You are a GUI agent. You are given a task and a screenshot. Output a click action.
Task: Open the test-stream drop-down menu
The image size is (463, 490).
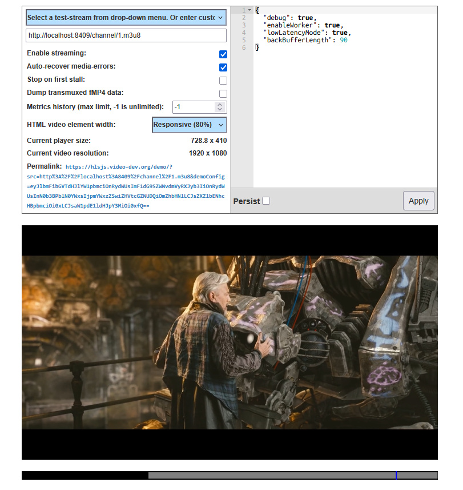click(x=126, y=18)
